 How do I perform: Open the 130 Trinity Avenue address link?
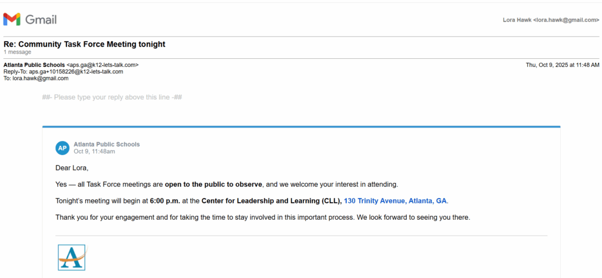(x=395, y=201)
